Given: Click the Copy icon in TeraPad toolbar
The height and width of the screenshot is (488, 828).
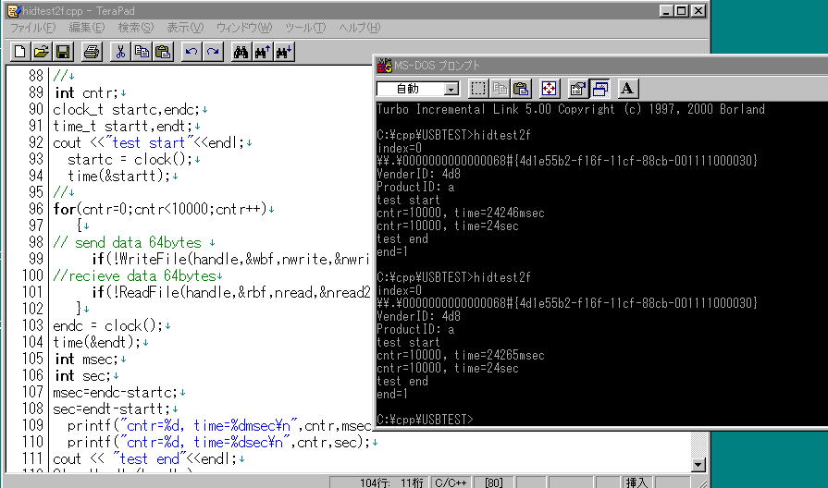Looking at the screenshot, I should [x=142, y=52].
